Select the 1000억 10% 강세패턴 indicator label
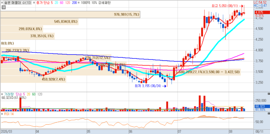The height and width of the screenshot is (134, 270). 96,3
